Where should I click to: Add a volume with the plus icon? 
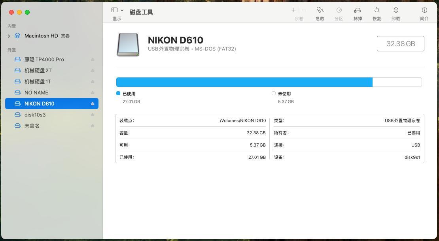(x=293, y=10)
